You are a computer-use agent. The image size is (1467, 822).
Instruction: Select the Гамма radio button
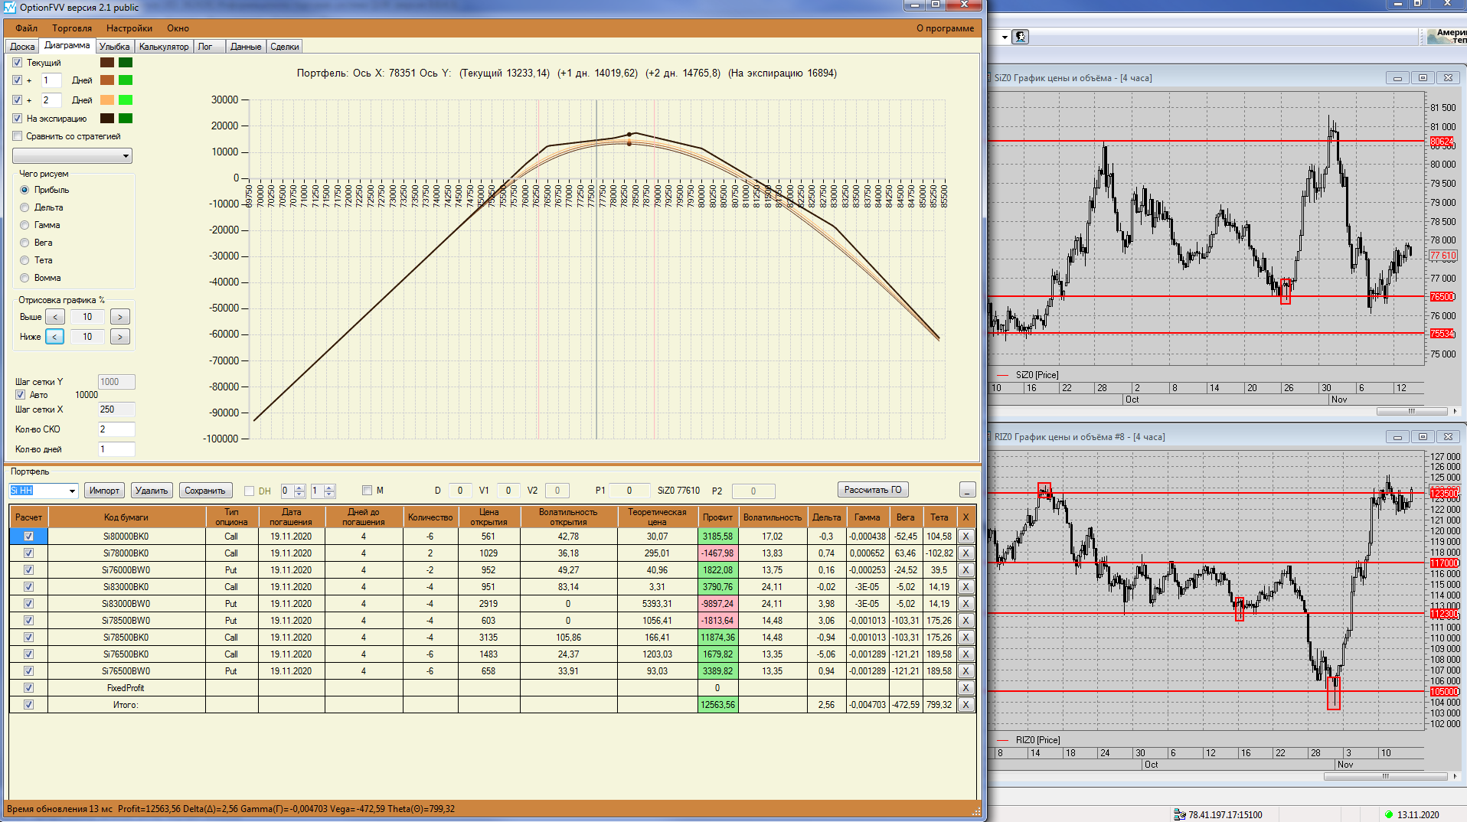pyautogui.click(x=25, y=225)
